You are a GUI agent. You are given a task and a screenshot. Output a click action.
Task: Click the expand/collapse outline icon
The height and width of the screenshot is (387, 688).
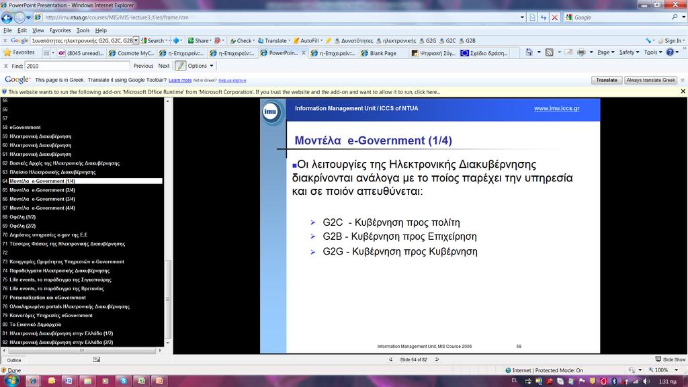(97, 359)
